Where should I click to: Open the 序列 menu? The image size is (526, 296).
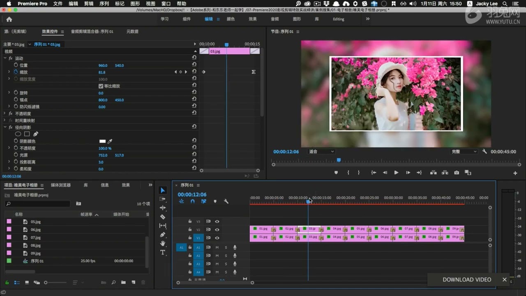[104, 4]
